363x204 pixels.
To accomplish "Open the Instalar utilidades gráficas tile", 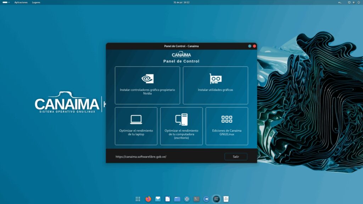I will click(x=215, y=85).
